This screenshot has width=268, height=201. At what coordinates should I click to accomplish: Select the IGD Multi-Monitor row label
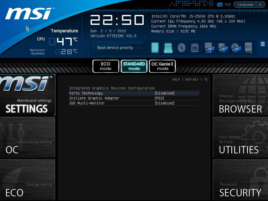point(87,103)
